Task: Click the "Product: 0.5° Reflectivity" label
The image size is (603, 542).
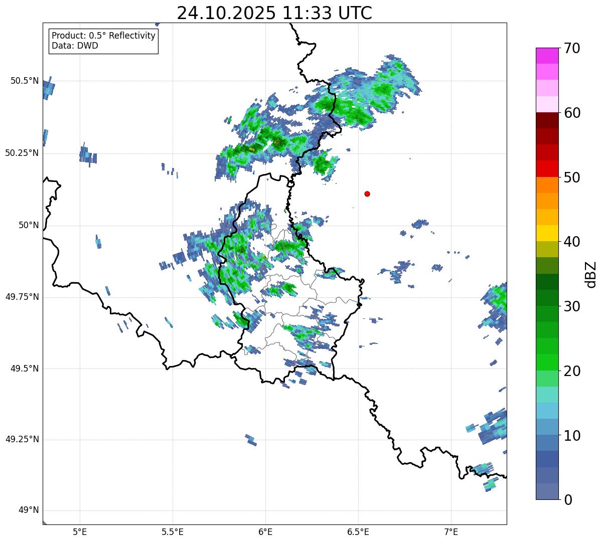Action: click(x=104, y=36)
